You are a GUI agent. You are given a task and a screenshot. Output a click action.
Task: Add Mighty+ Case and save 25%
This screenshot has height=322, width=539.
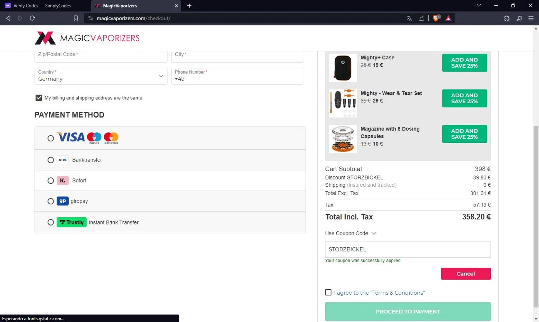point(465,63)
